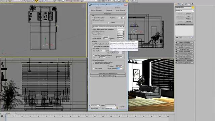Toggle the Radius checkbox
The height and width of the screenshot is (121, 215).
pos(108,66)
